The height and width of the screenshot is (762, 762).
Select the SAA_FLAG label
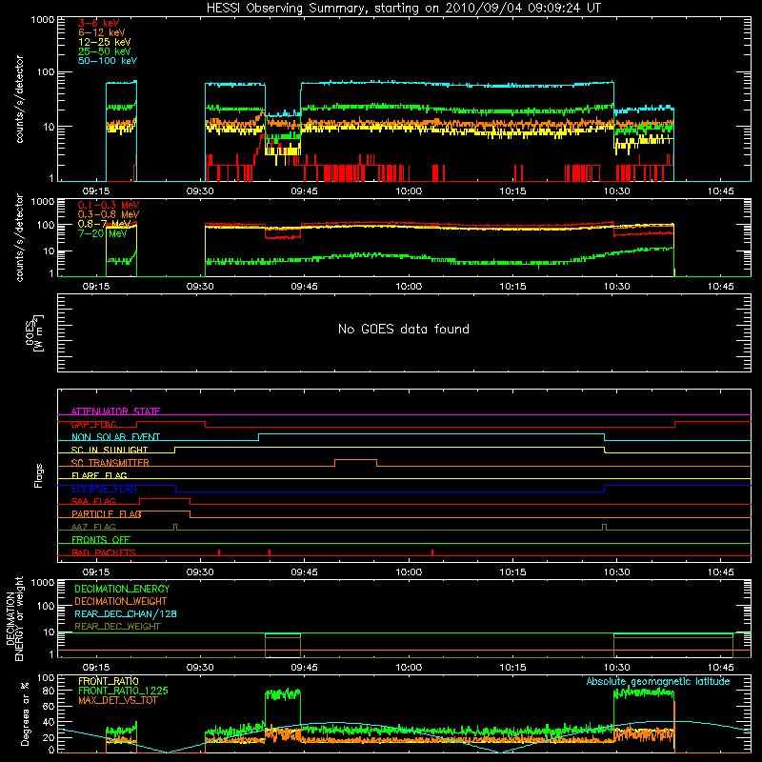click(93, 501)
